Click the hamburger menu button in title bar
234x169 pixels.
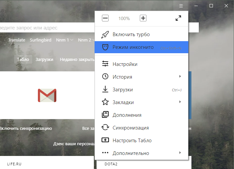click(x=181, y=6)
